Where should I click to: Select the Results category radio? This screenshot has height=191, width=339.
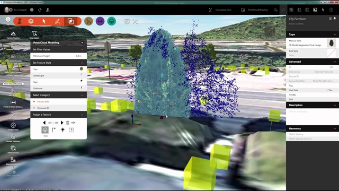click(x=34, y=101)
